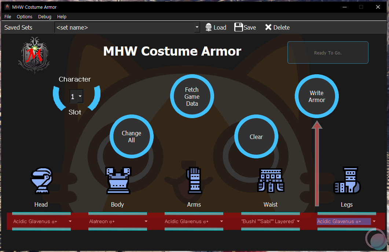Open the Options menu
This screenshot has width=389, height=252.
point(25,16)
